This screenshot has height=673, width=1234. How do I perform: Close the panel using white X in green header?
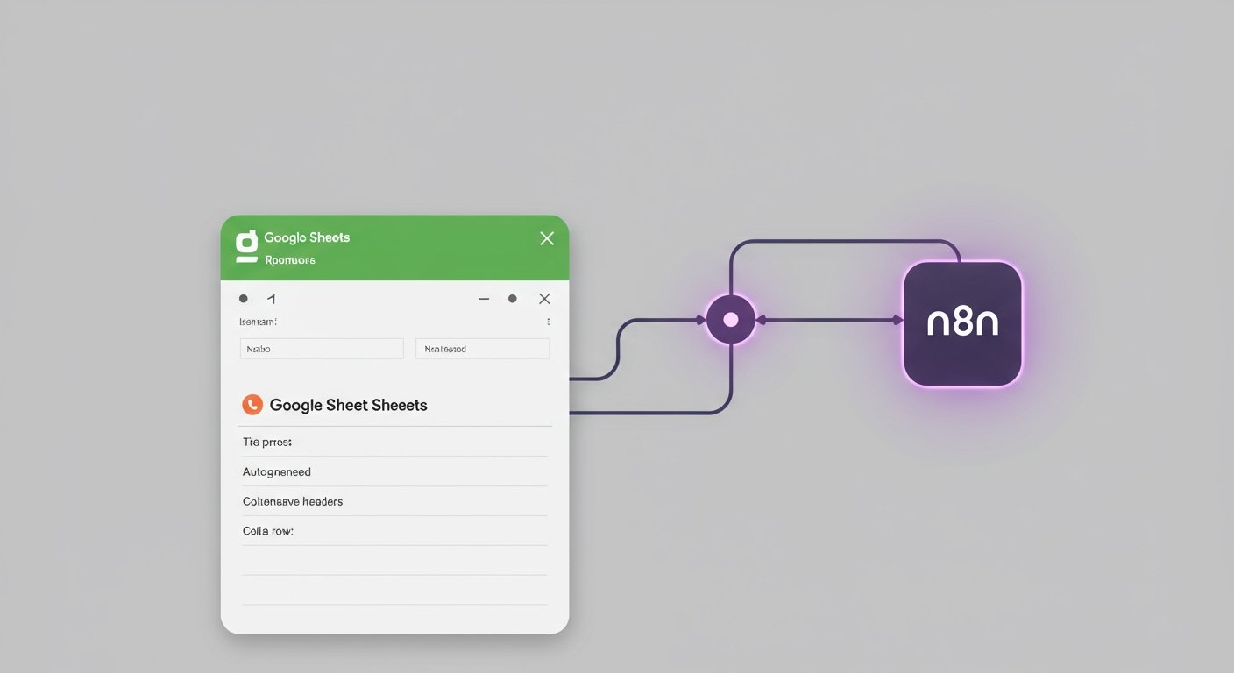click(x=547, y=238)
